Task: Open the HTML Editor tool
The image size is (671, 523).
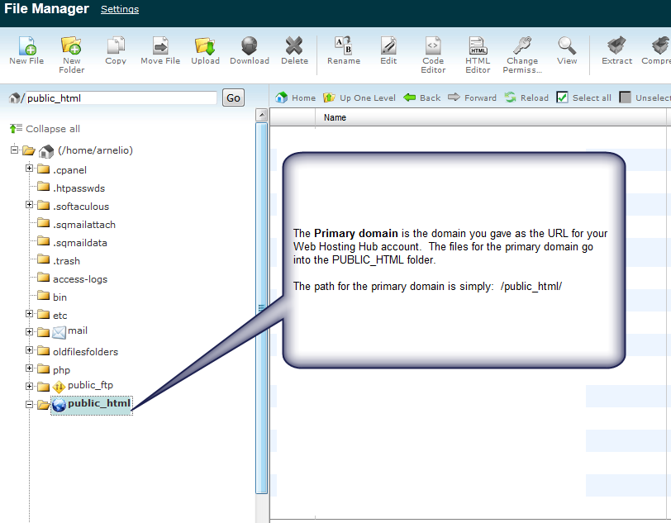Action: [478, 46]
